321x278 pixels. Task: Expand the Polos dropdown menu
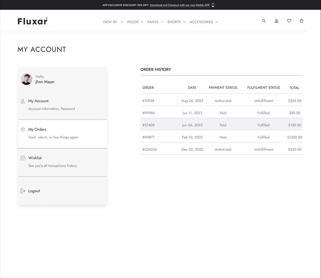point(135,22)
